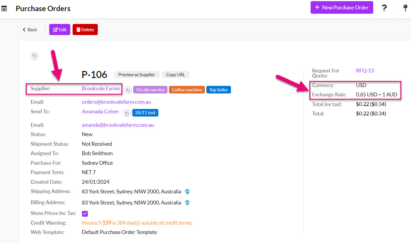The width and height of the screenshot is (411, 243).
Task: Click the final Total amount value
Action: (371, 114)
